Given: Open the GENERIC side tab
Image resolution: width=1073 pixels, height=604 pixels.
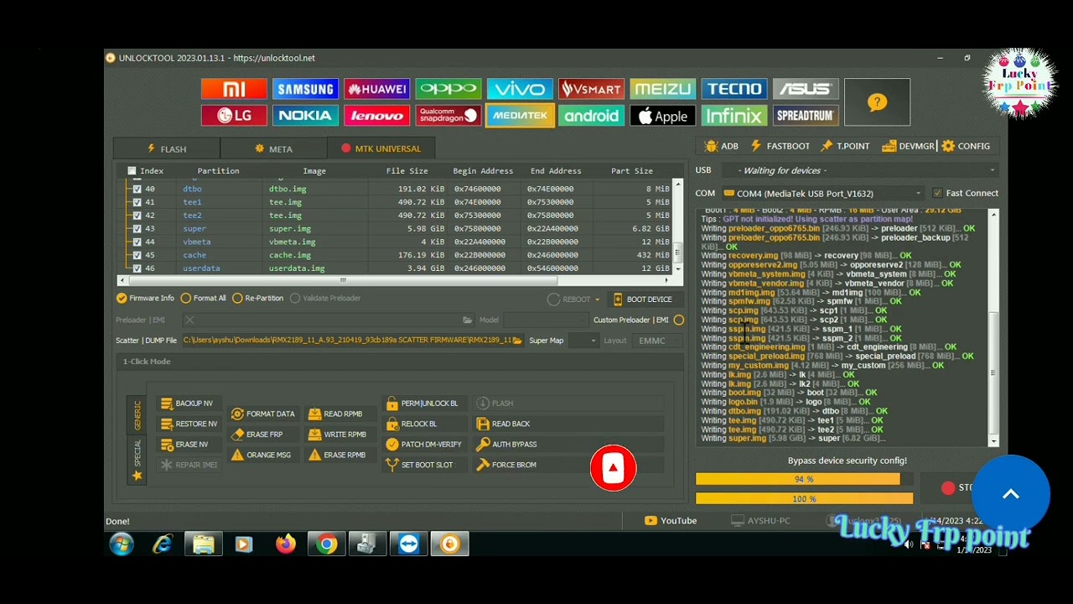Looking at the screenshot, I should [x=137, y=415].
